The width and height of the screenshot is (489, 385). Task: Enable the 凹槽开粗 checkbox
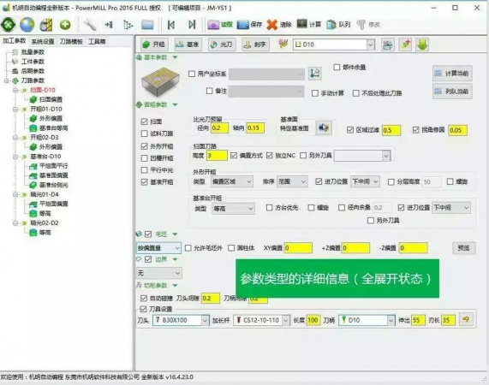[x=144, y=158]
